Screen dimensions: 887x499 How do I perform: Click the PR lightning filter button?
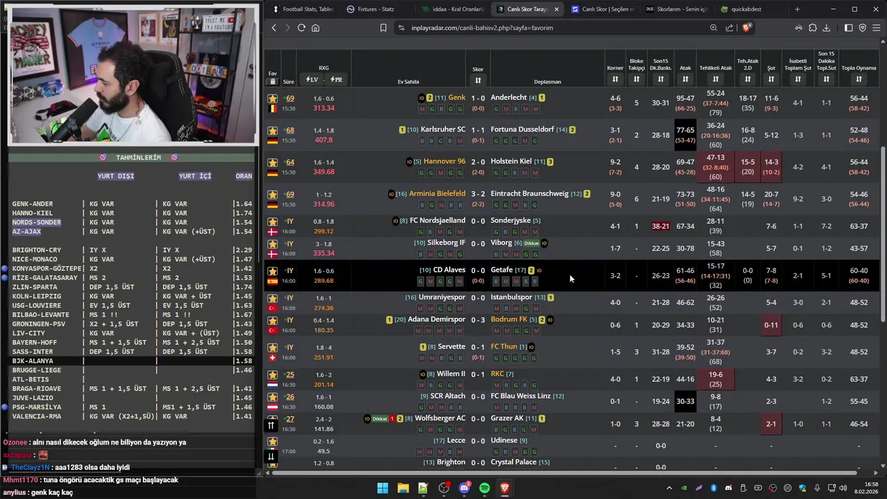[336, 80]
